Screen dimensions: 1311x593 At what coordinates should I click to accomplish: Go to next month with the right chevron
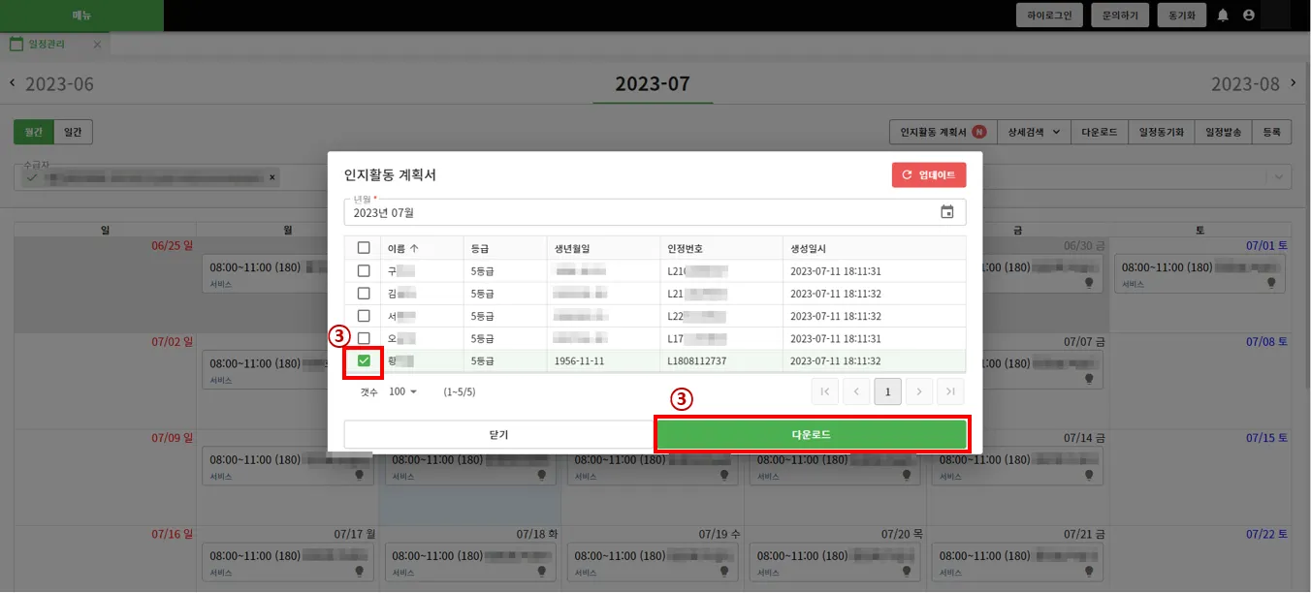(x=1294, y=83)
